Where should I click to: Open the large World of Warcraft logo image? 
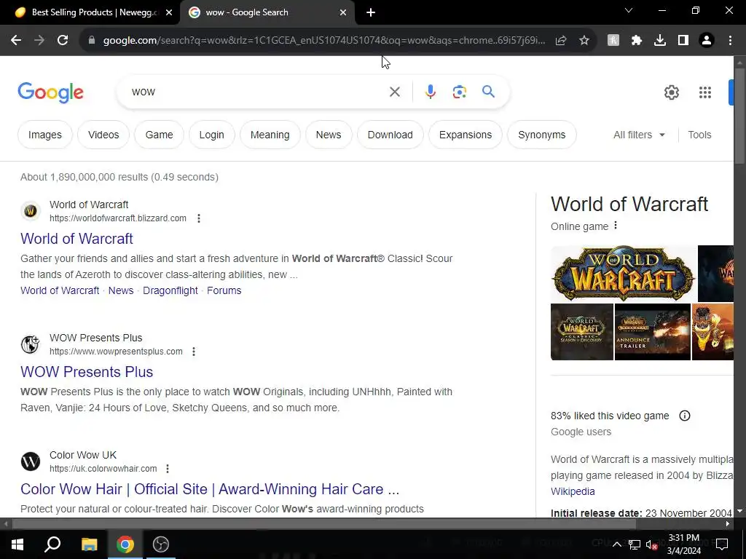tap(624, 274)
